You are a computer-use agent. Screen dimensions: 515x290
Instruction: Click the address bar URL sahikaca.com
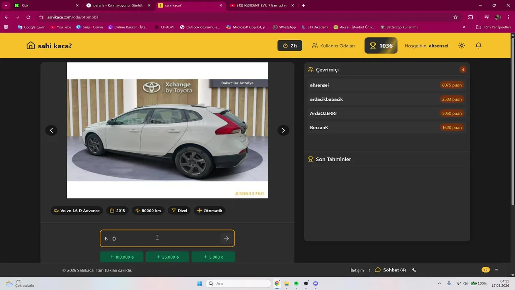coord(73,17)
